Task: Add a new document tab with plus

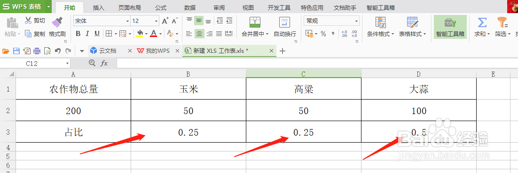Action: click(x=283, y=50)
